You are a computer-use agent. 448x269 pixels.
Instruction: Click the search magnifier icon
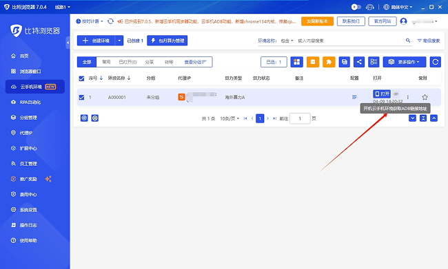[408, 41]
